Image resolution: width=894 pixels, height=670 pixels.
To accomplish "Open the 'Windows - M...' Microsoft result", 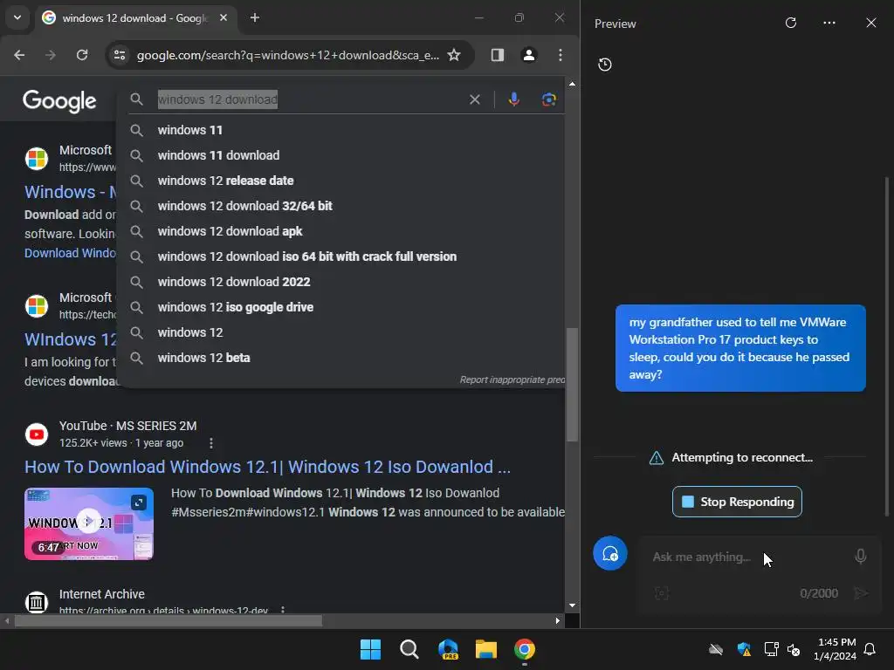I will click(70, 192).
